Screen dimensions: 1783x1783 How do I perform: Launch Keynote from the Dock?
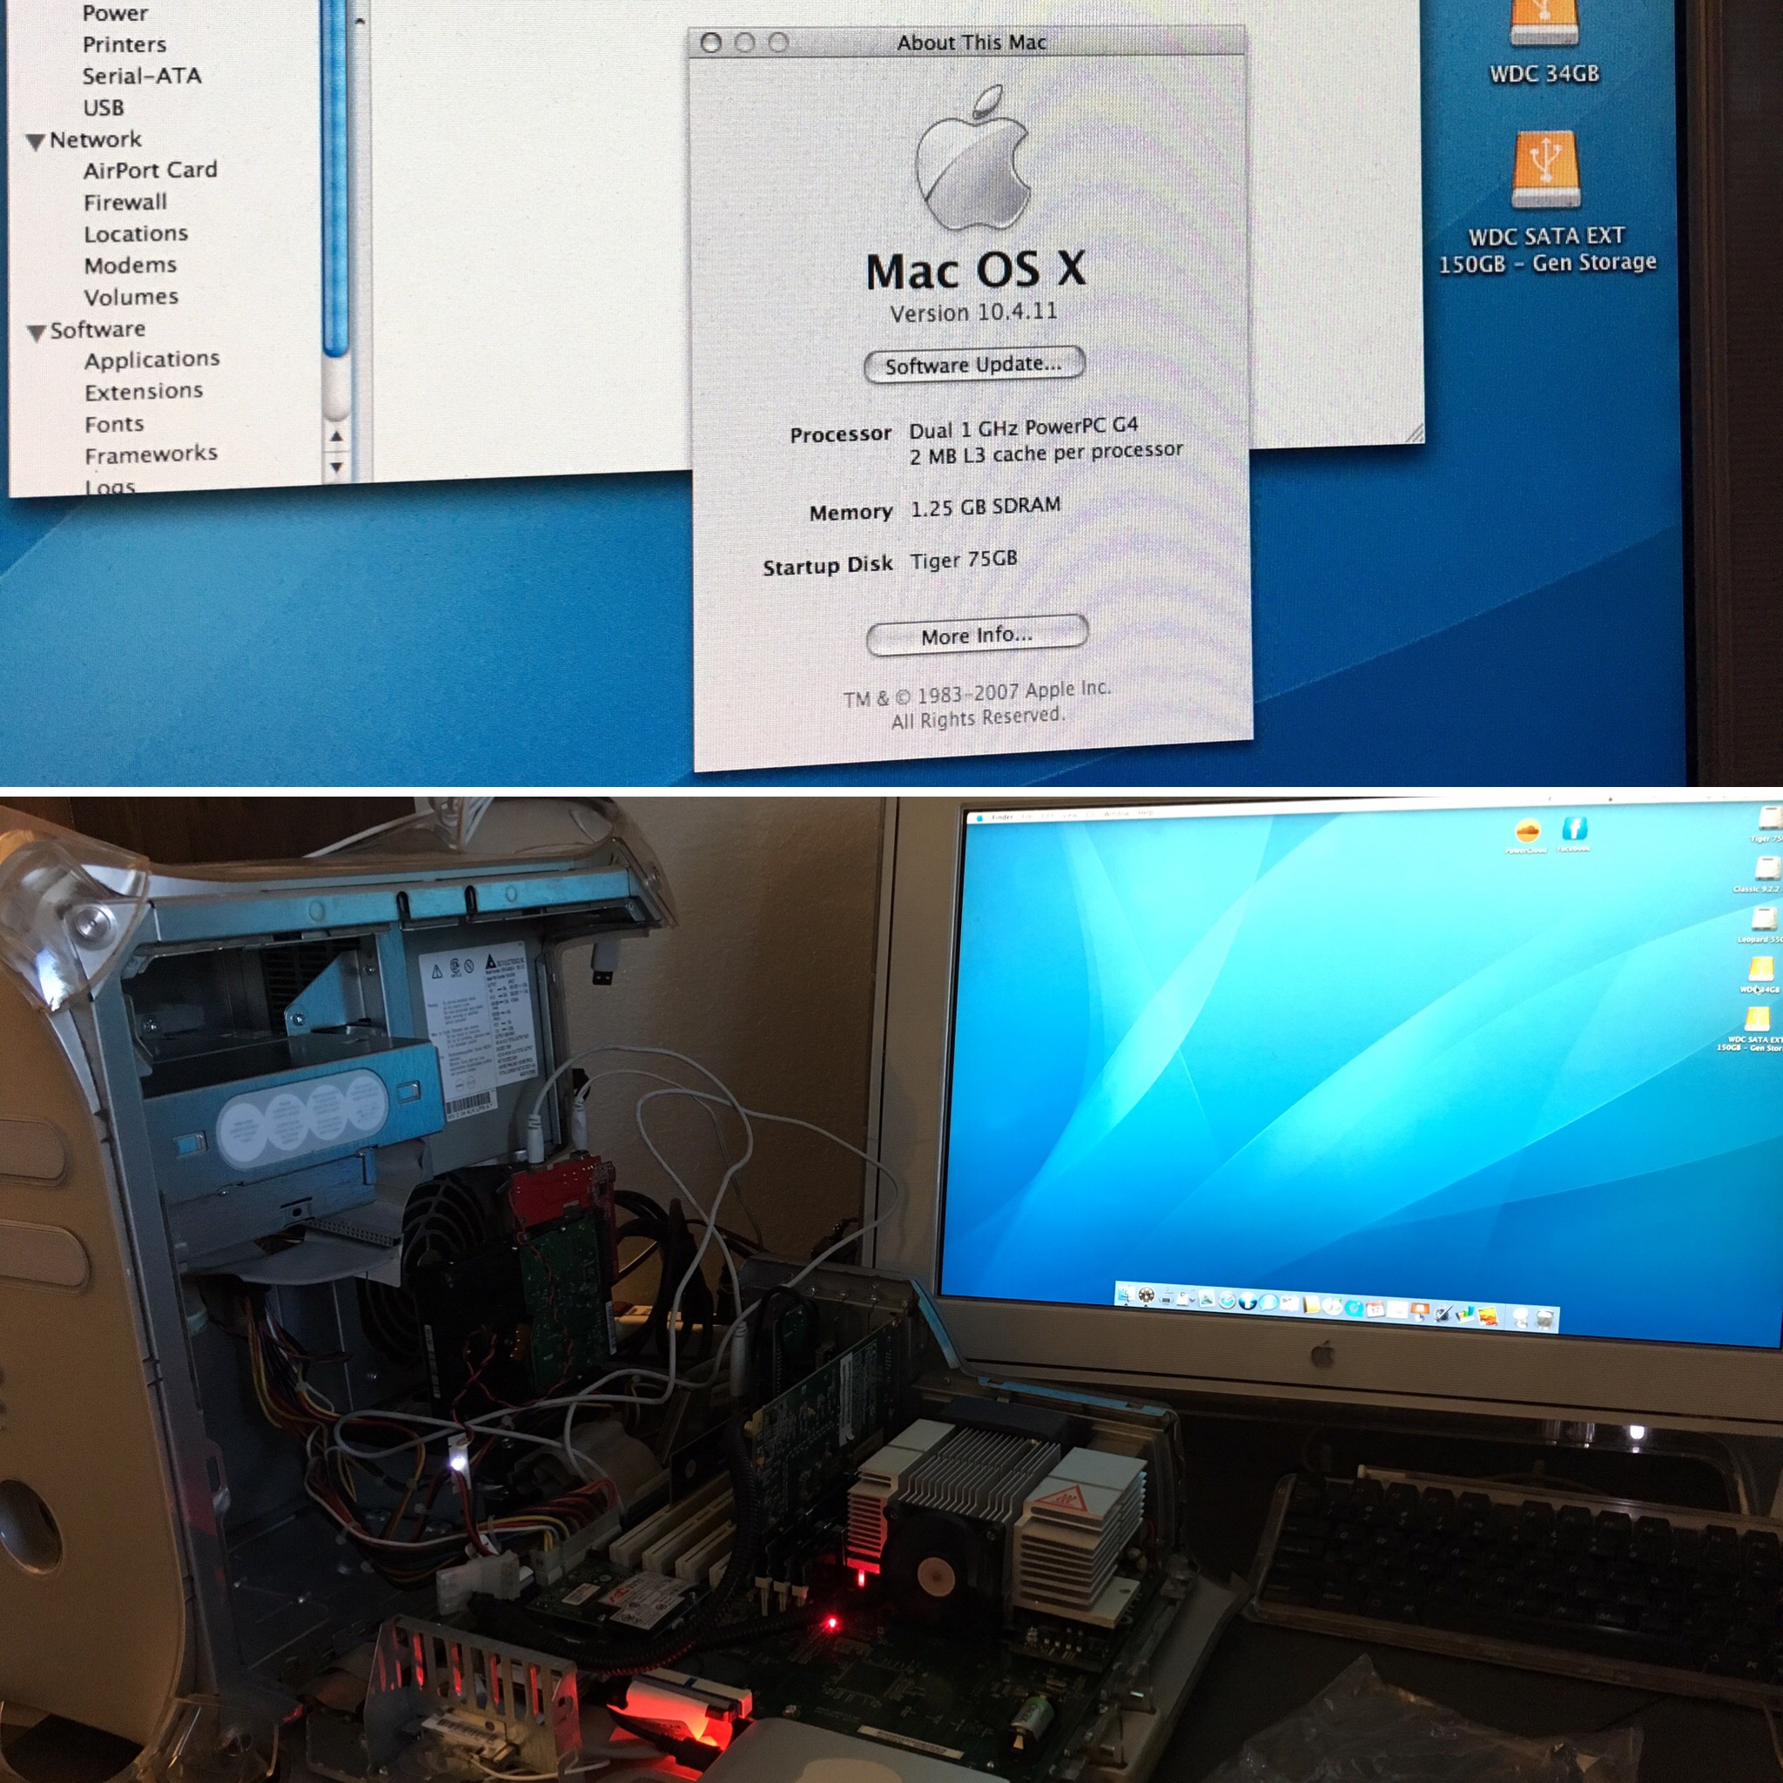[x=1419, y=1312]
